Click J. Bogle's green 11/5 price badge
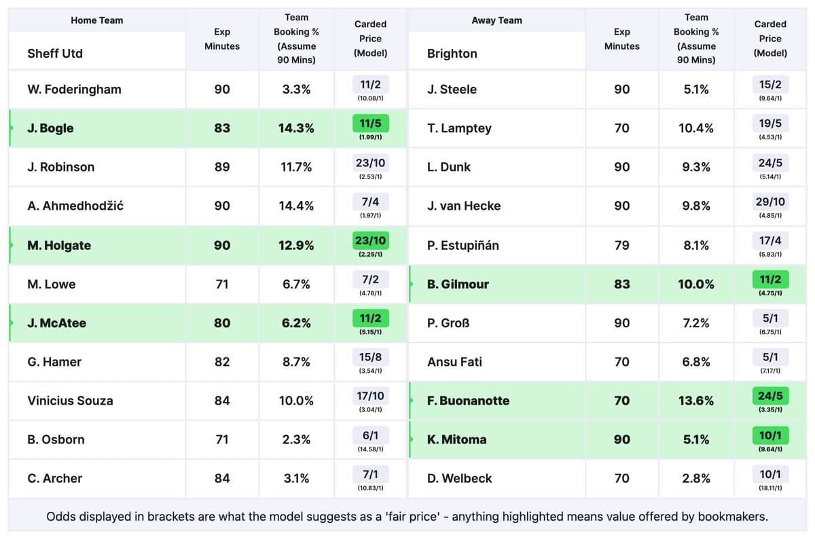The image size is (815, 539). point(370,123)
